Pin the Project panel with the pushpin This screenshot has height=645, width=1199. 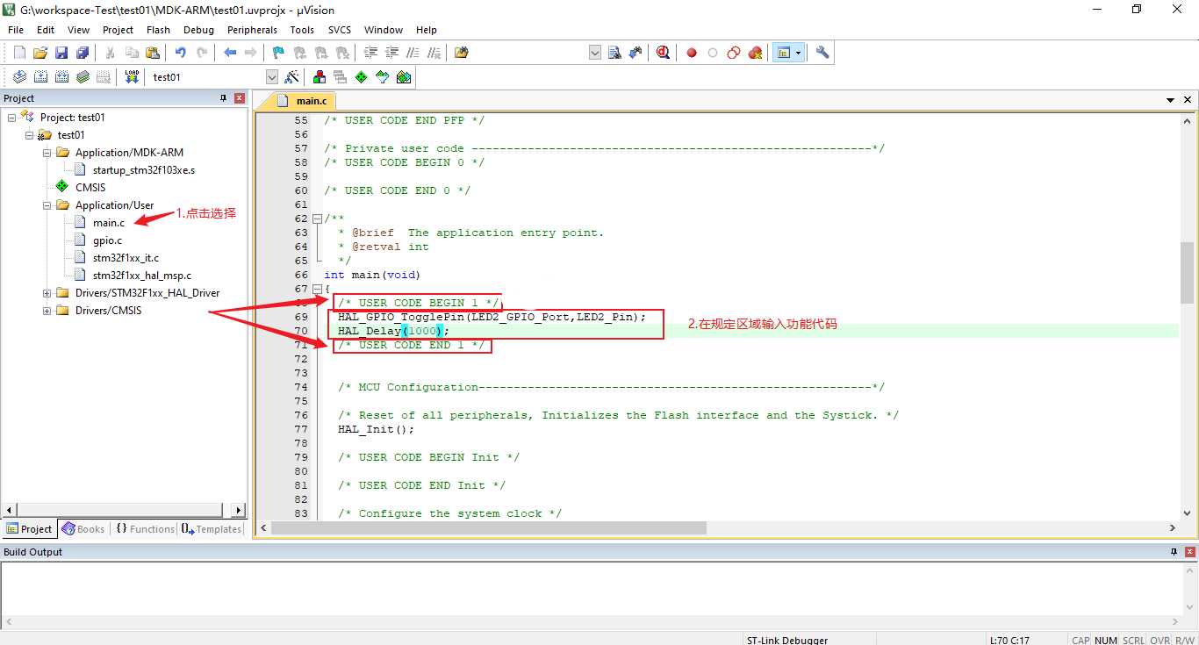223,98
